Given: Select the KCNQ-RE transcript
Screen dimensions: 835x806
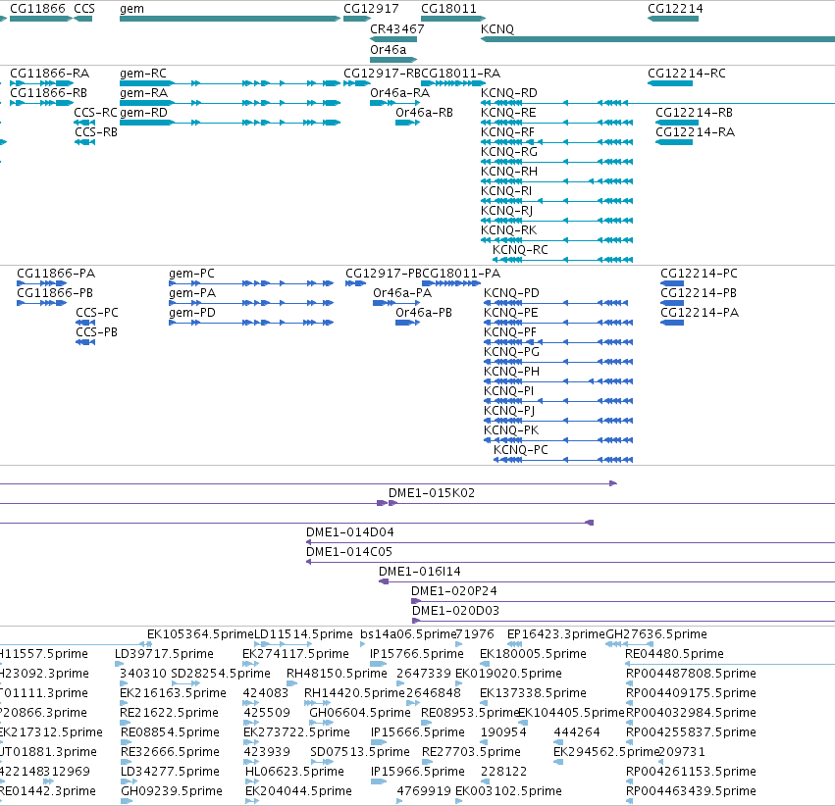Looking at the screenshot, I should 556,123.
